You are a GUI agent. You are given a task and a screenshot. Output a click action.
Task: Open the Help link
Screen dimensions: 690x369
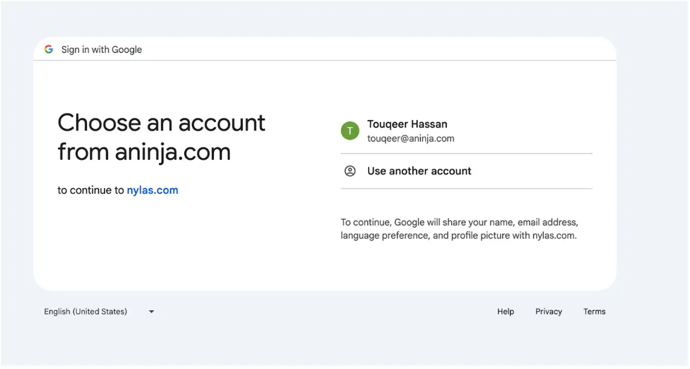pyautogui.click(x=505, y=312)
